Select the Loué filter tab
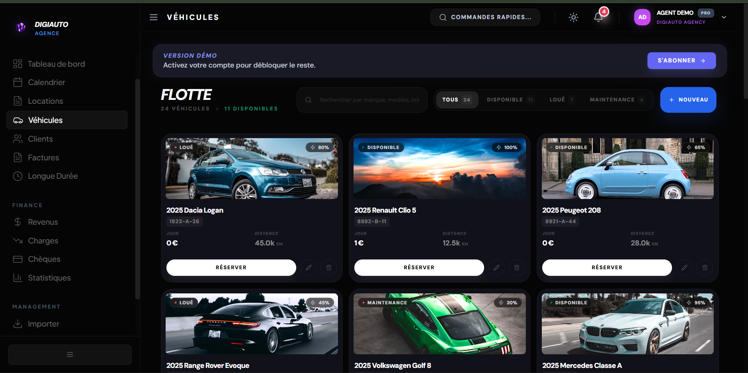 click(x=562, y=100)
